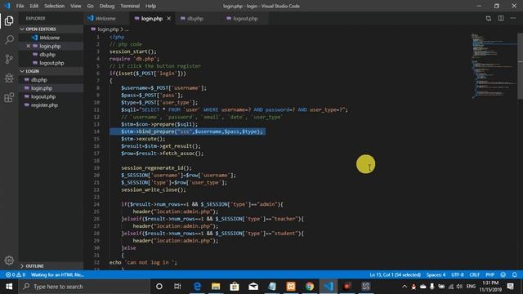Click the Visual Studio Code taskbar icon

[x=329, y=287]
